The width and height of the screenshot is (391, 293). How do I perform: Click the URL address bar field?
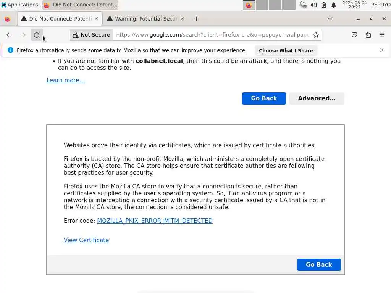click(x=212, y=35)
